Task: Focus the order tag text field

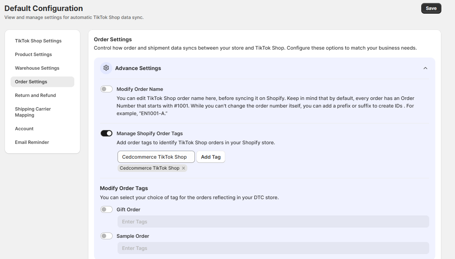Action: (x=156, y=157)
